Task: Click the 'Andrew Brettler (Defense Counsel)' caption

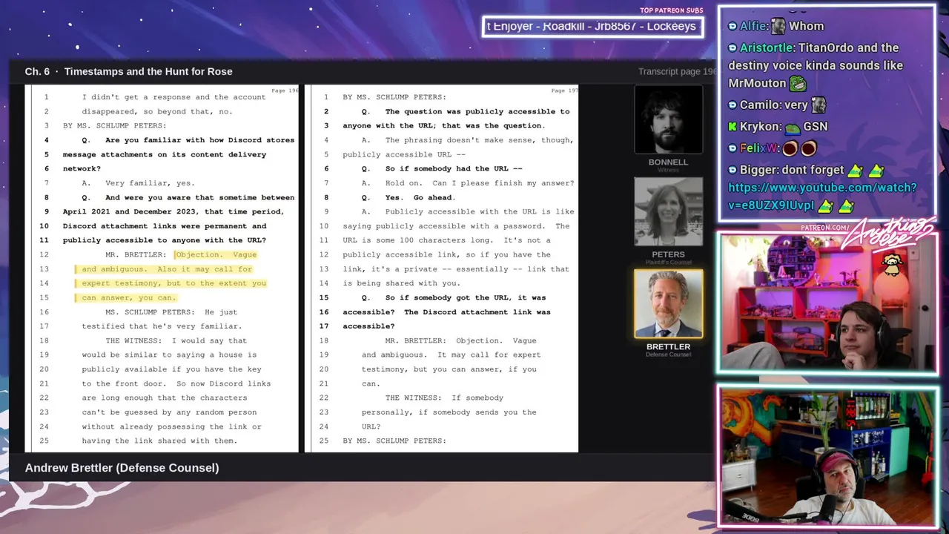Action: (x=122, y=467)
